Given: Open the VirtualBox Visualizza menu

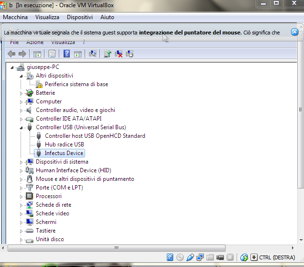Looking at the screenshot, I should 47,17.
